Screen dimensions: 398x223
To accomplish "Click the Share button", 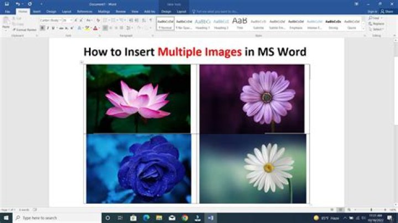I will [387, 12].
